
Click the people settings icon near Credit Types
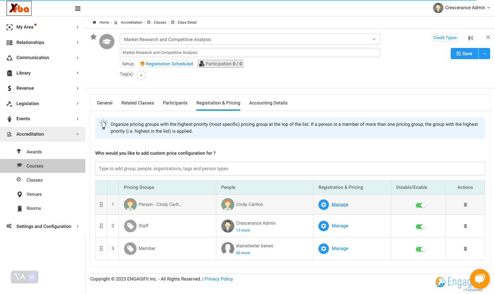[x=470, y=38]
